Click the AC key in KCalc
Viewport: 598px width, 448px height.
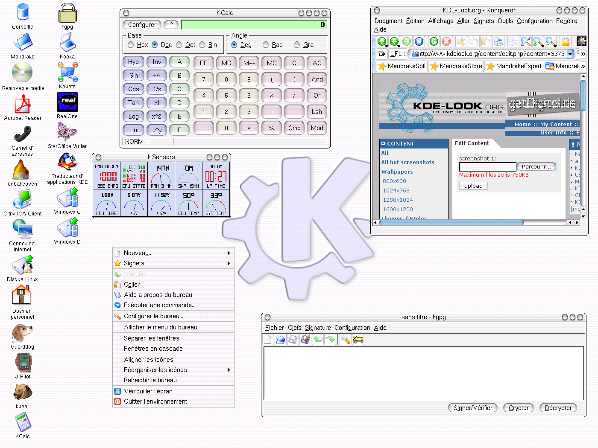317,63
